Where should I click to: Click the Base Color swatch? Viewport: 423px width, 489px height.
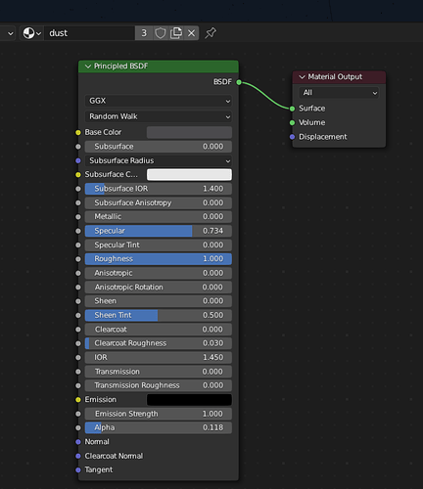[x=189, y=132]
